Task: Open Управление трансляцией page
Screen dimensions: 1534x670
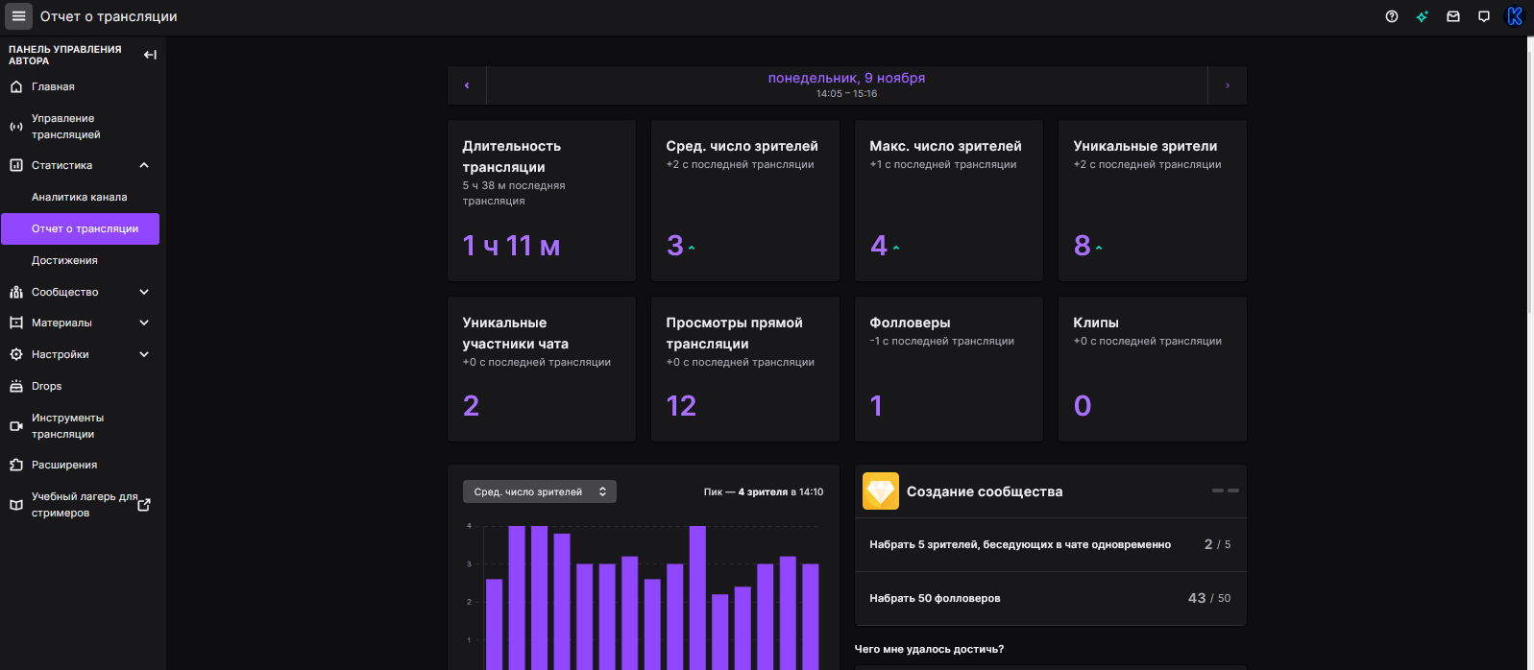Action: (81, 127)
